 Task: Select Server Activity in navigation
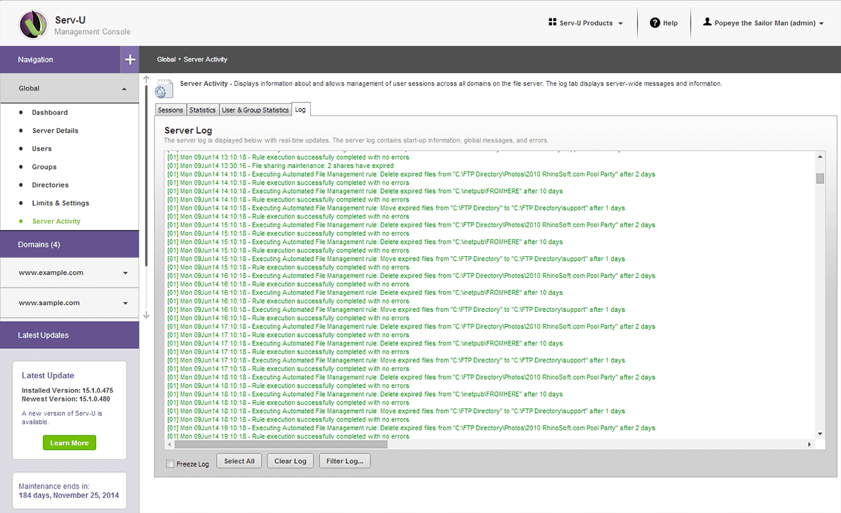tap(57, 221)
